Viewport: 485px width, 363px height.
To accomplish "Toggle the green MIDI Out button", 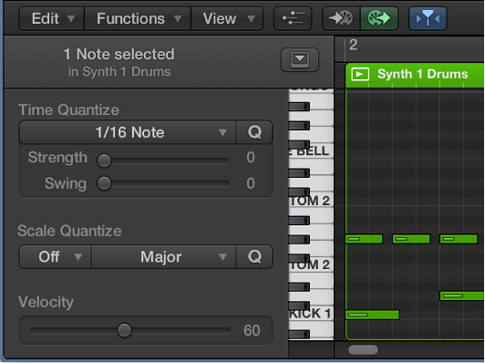I will pos(379,18).
